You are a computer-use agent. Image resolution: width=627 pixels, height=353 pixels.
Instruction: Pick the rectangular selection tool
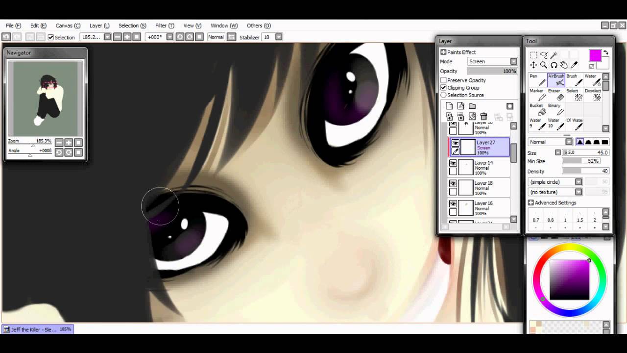point(533,55)
